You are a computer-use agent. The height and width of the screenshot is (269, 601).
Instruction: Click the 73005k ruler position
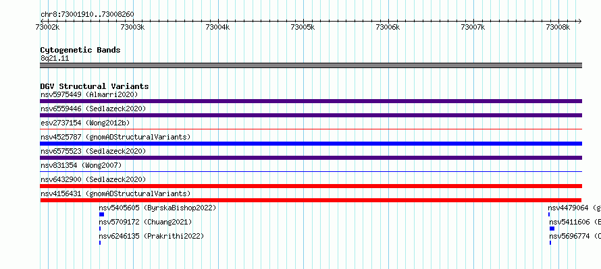point(303,27)
